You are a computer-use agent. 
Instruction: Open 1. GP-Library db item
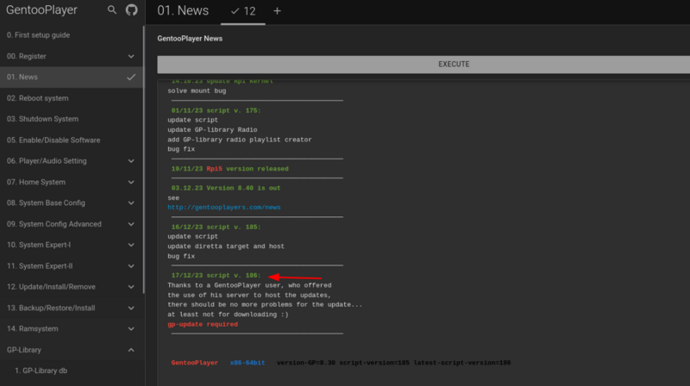point(47,370)
